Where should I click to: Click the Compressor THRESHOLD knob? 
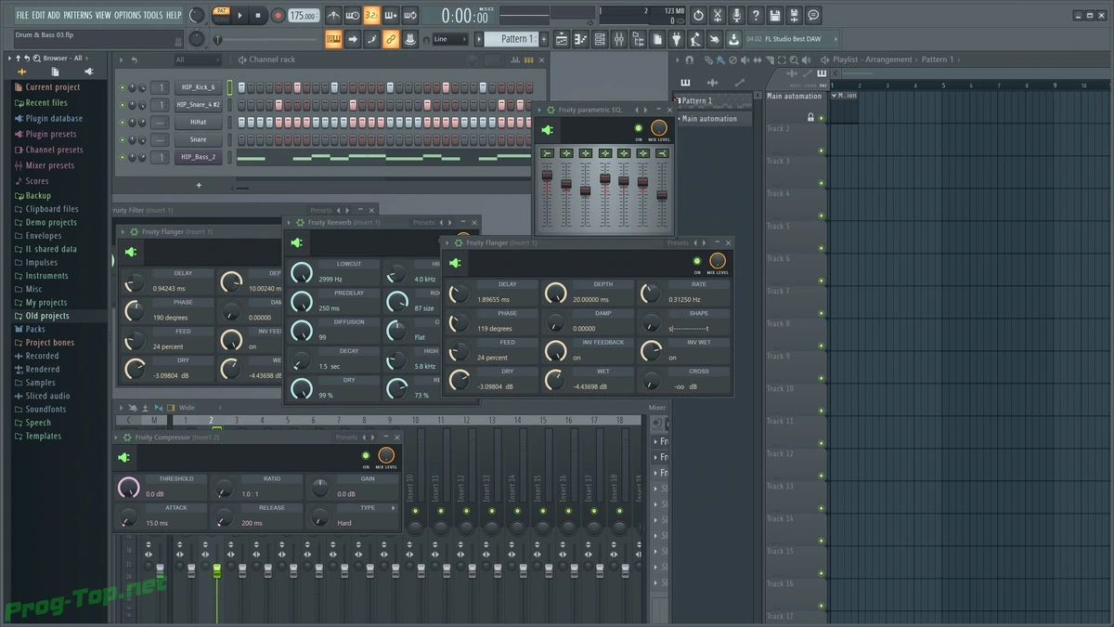pyautogui.click(x=128, y=487)
